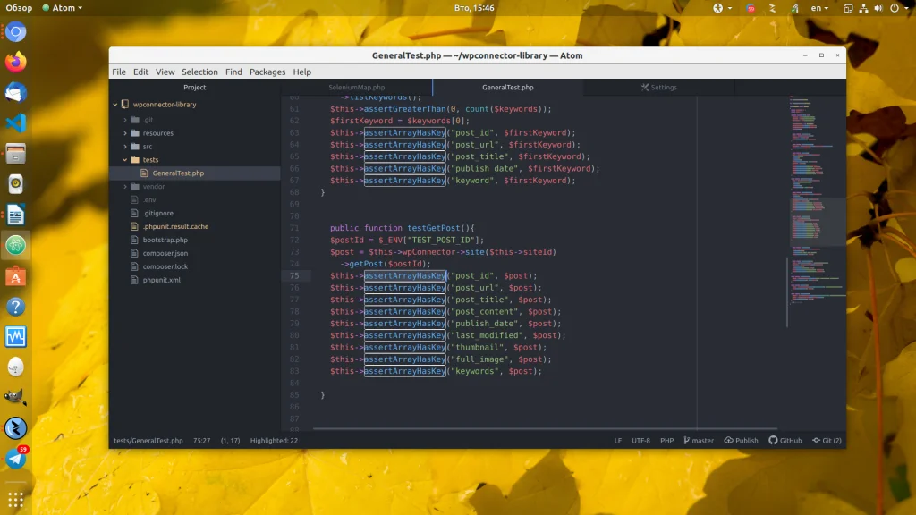Open the en keyboard layout dropdown

(x=818, y=8)
